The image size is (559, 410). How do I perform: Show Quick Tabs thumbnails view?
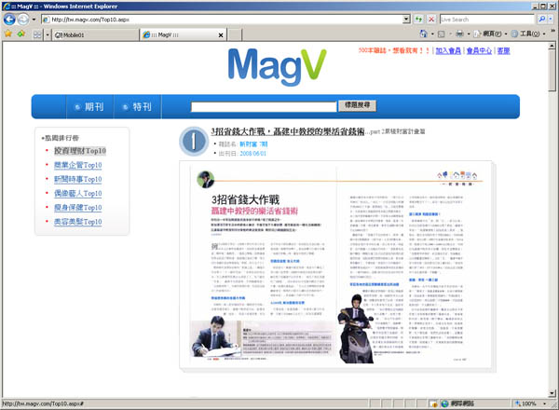pos(37,34)
